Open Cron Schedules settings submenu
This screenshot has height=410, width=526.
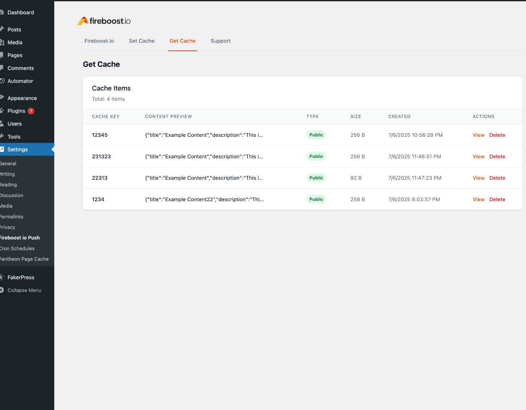(x=17, y=248)
